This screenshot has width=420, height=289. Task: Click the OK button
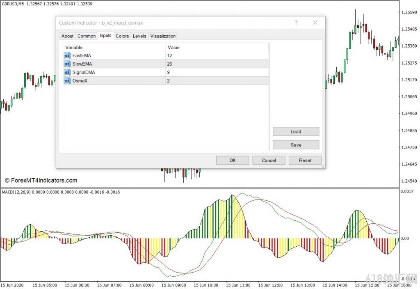[x=233, y=161]
